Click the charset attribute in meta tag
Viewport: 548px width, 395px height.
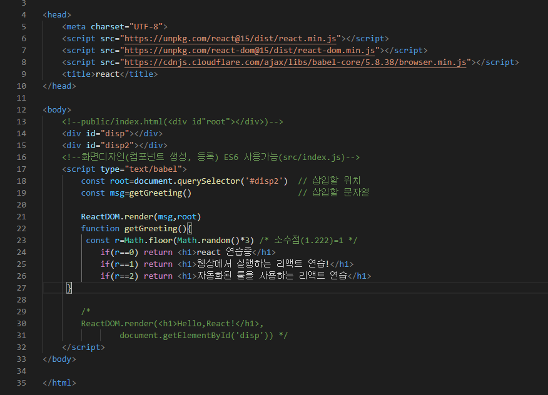(x=108, y=26)
